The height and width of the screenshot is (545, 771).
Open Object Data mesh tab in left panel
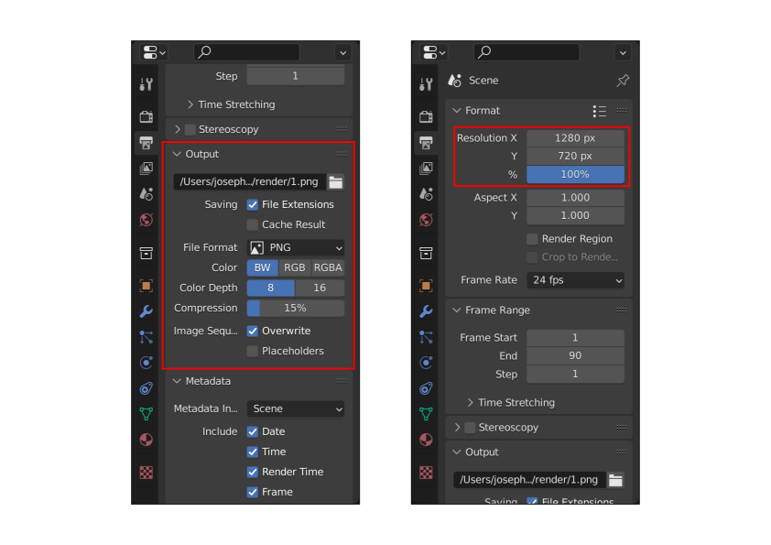(146, 414)
